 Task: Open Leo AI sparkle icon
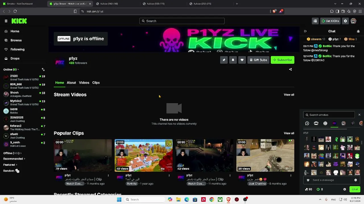coord(349,11)
